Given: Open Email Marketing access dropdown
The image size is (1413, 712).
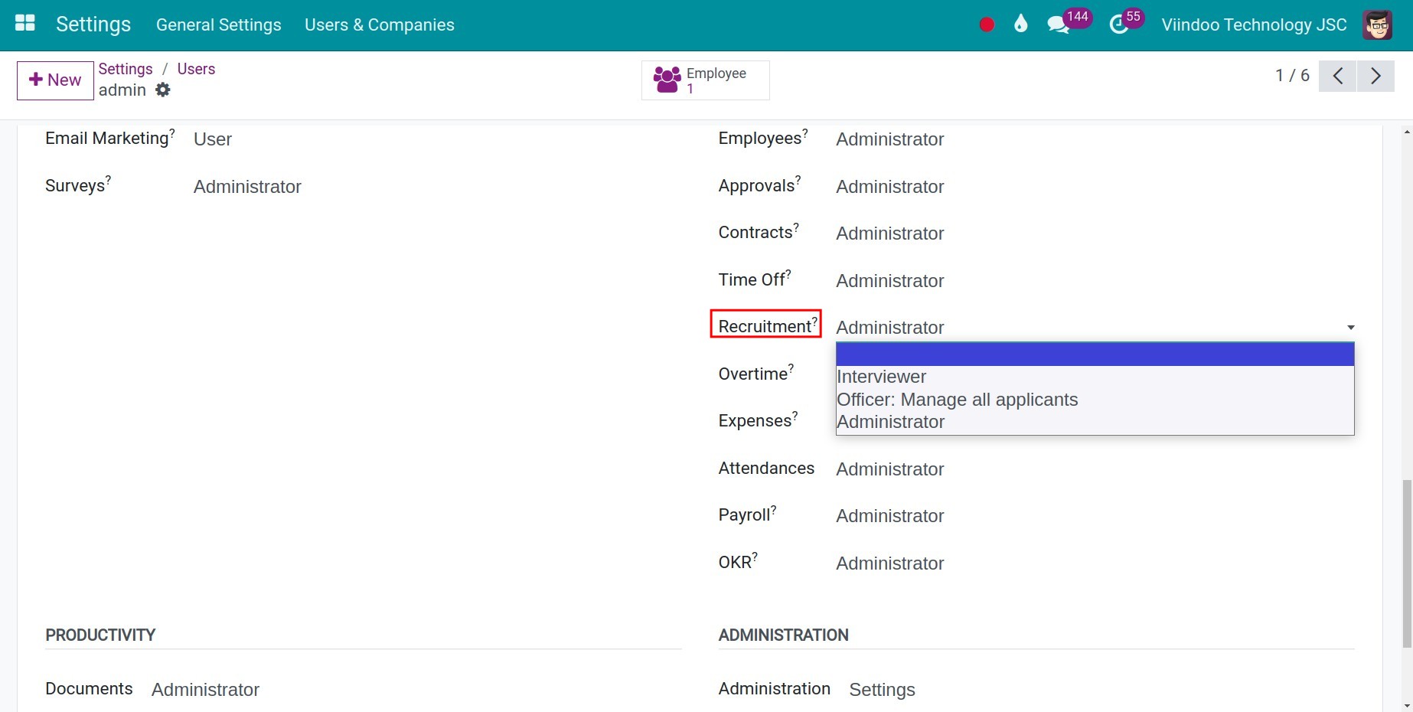Looking at the screenshot, I should 438,139.
